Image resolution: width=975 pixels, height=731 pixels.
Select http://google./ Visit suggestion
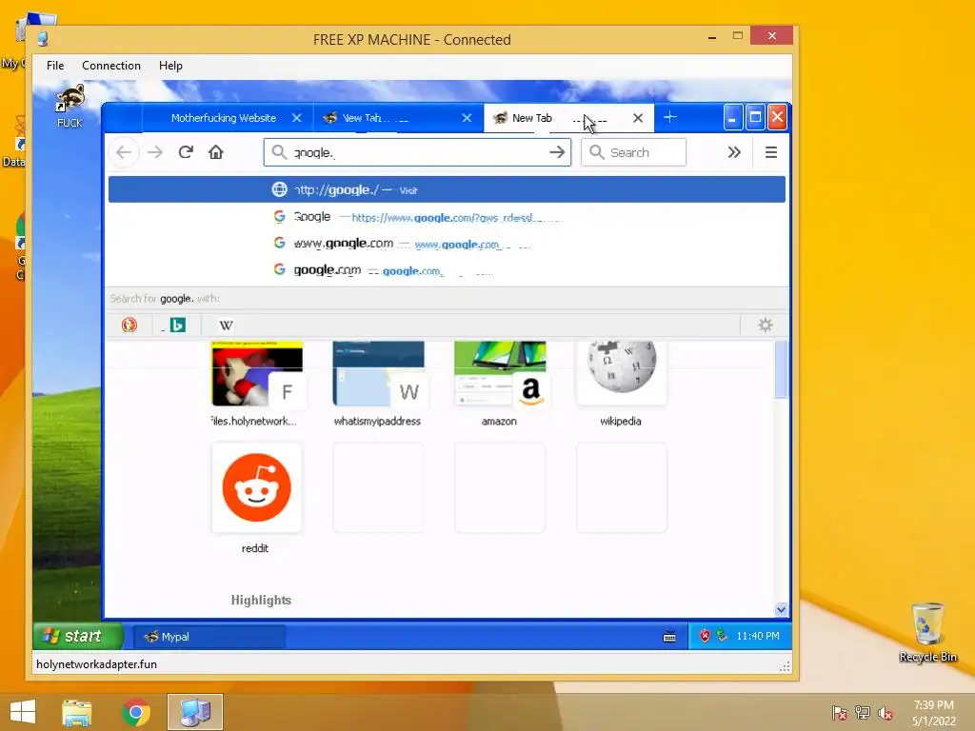pyautogui.click(x=447, y=189)
